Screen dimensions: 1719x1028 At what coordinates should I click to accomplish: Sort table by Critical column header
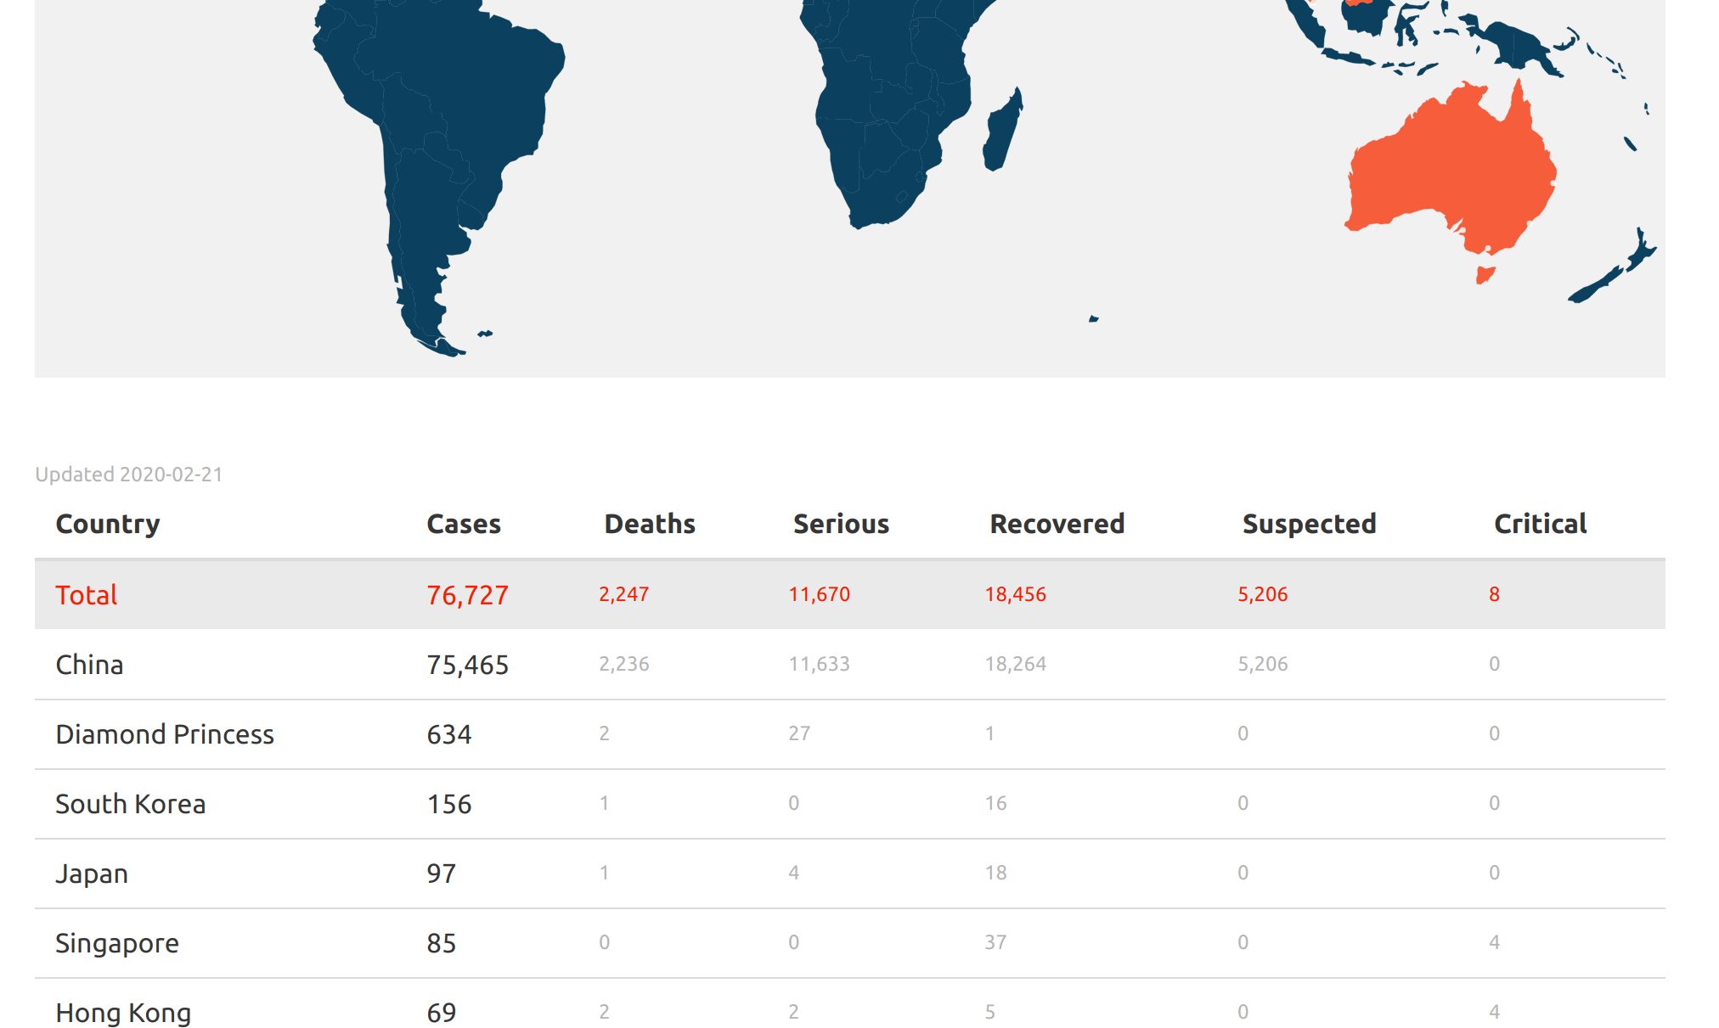[x=1540, y=524]
